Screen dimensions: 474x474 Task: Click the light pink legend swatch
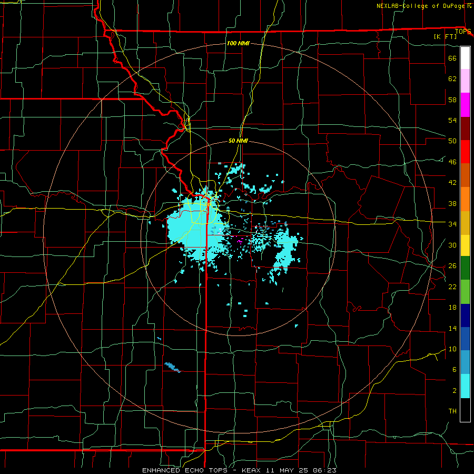pos(465,81)
